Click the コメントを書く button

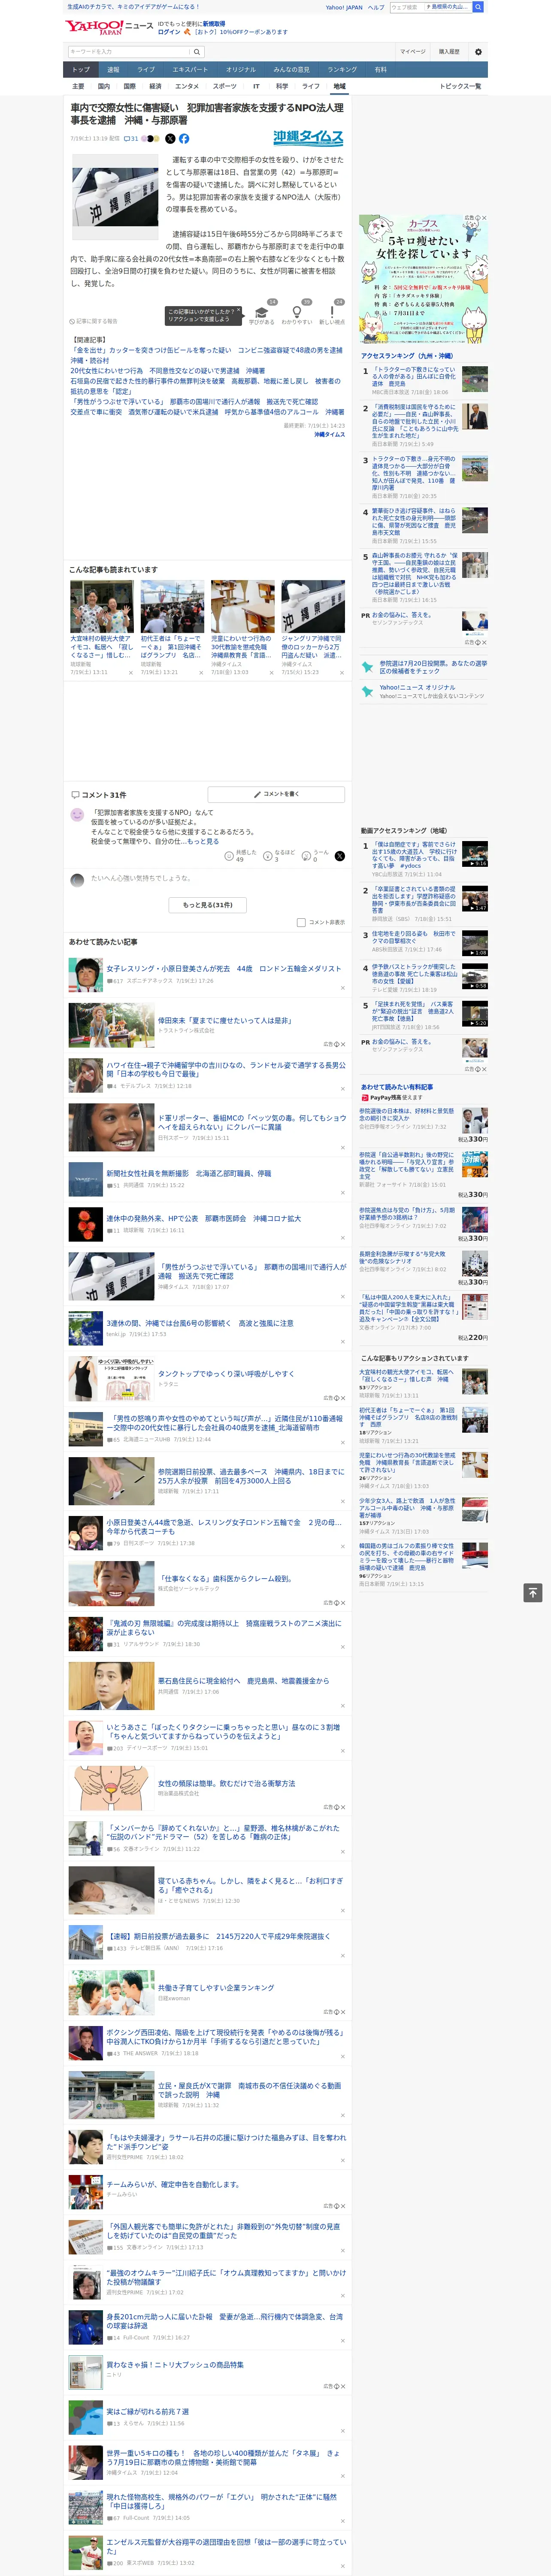[276, 794]
